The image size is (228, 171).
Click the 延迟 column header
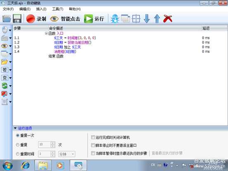tap(214, 28)
